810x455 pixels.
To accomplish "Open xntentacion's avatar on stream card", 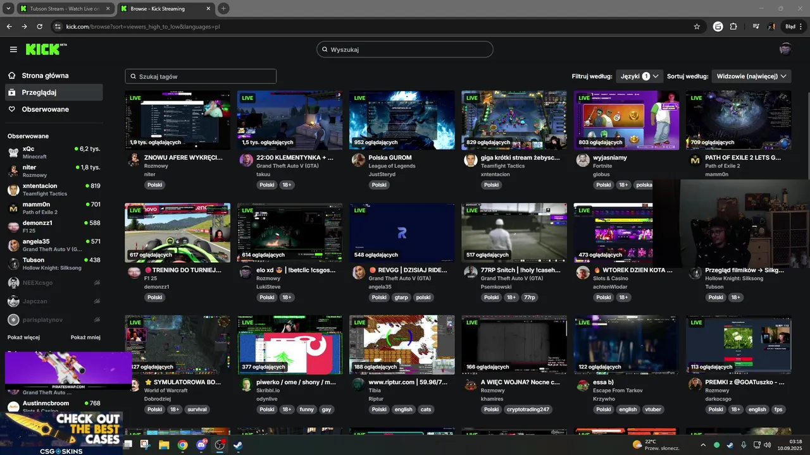I will point(470,160).
